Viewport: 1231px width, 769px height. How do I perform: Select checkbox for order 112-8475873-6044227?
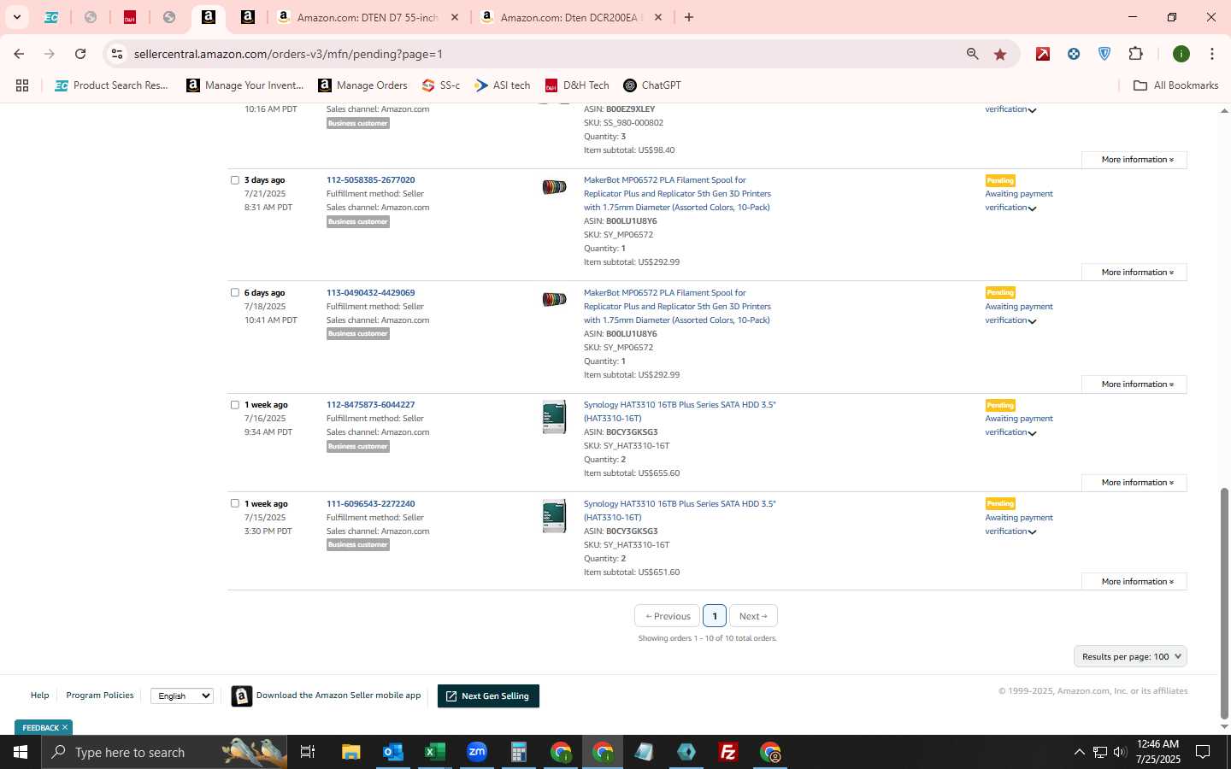[235, 405]
